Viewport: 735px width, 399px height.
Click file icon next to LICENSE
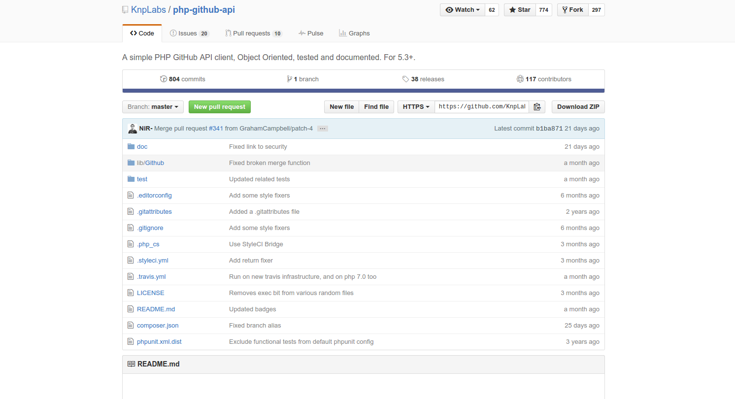pyautogui.click(x=131, y=293)
